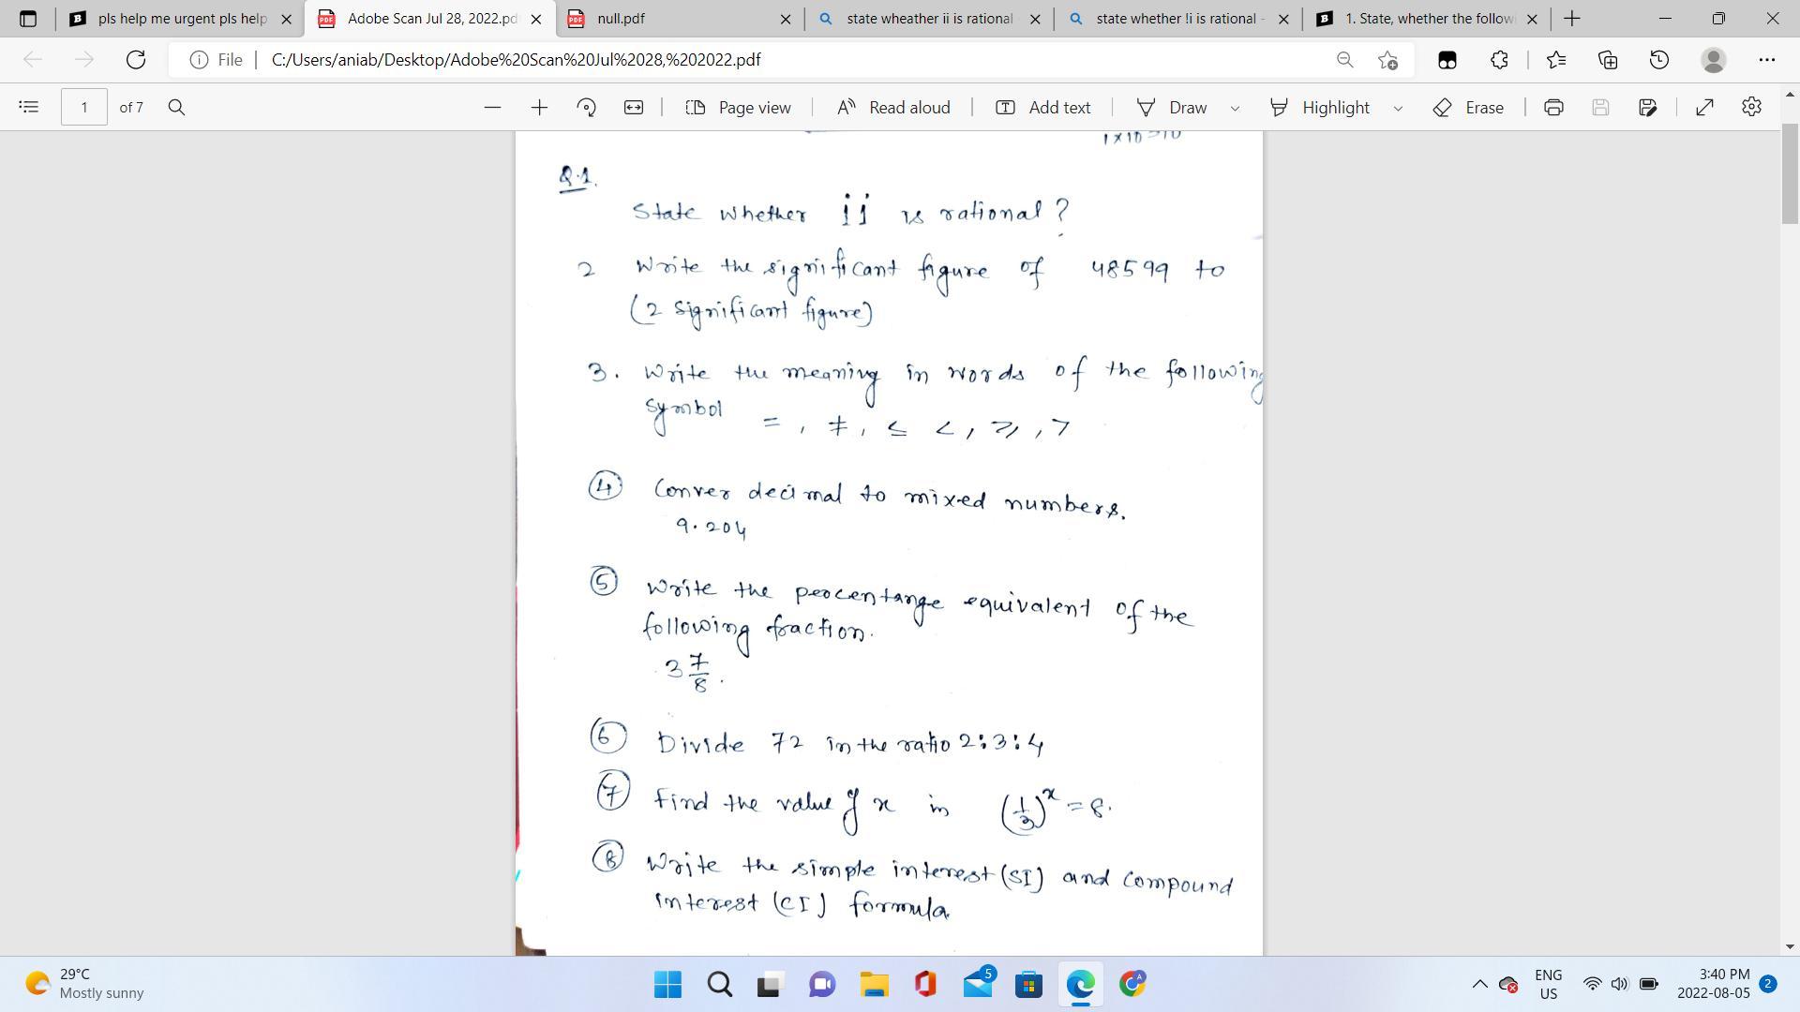Toggle the Draw pen tool
The width and height of the screenshot is (1800, 1012).
pos(1172,107)
